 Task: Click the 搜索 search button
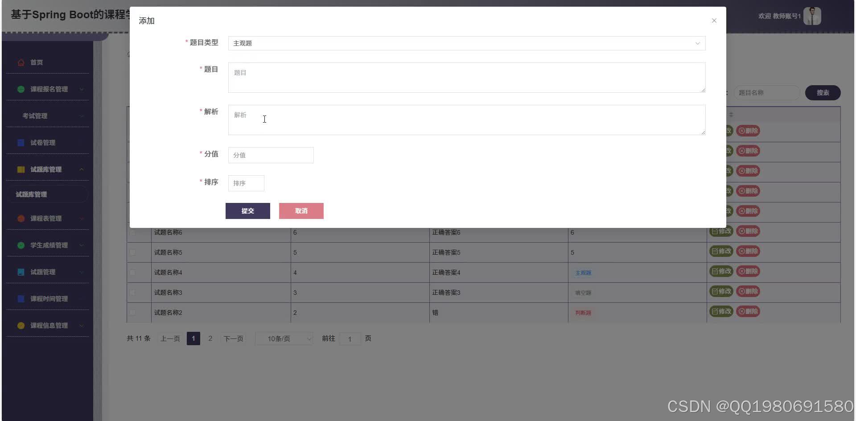pyautogui.click(x=823, y=93)
